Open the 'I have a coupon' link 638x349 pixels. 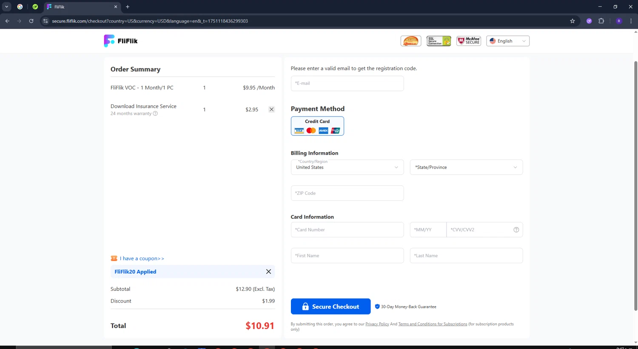pos(142,258)
